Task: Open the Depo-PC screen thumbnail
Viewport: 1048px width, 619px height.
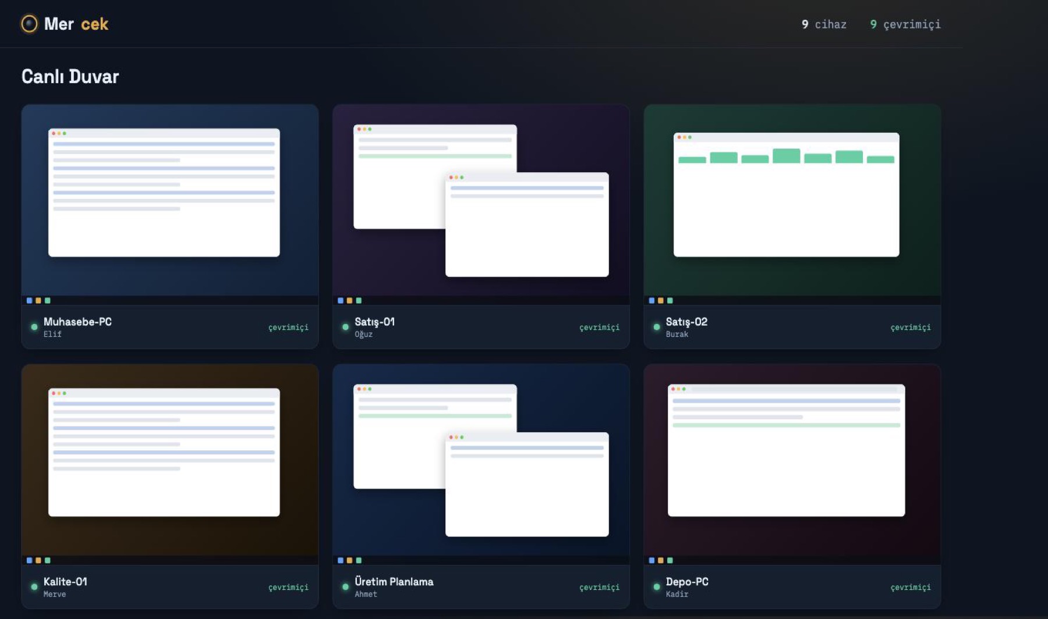Action: 792,464
